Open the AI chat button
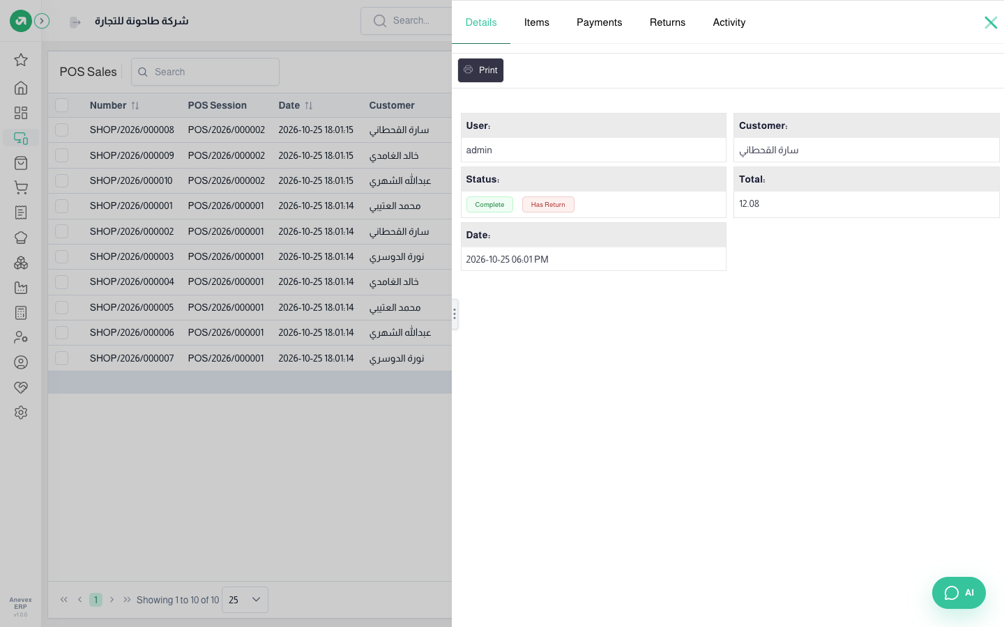This screenshot has height=627, width=1004. coord(959,593)
